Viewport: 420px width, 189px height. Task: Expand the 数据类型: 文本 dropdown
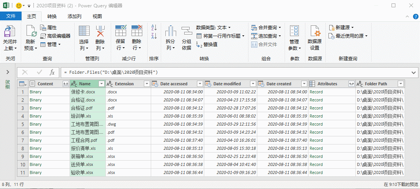213,28
